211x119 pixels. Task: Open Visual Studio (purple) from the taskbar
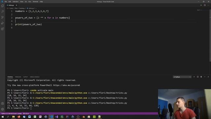click(x=56, y=117)
